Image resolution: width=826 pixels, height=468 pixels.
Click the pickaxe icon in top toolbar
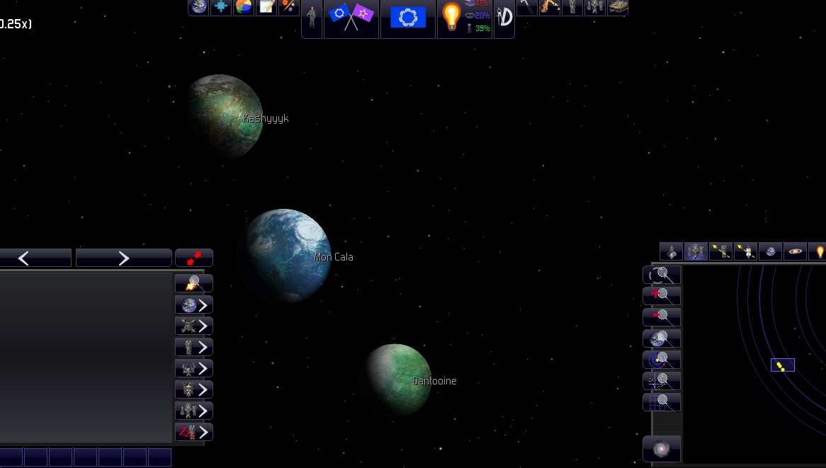[x=527, y=7]
